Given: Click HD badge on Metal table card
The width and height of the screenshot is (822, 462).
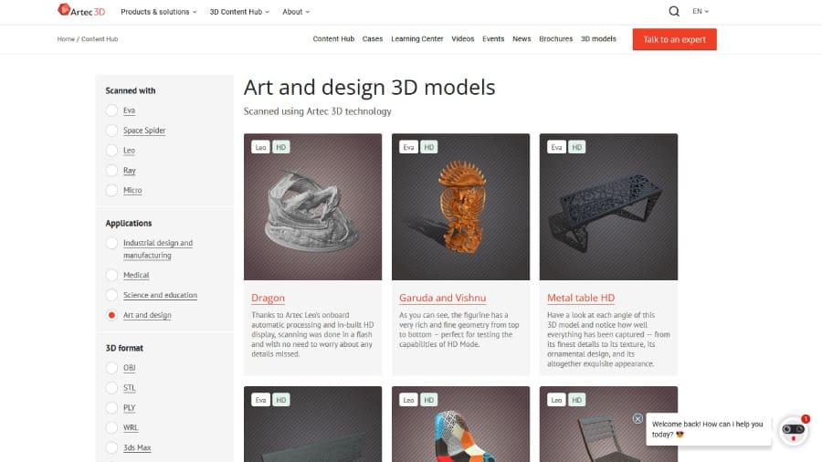Looking at the screenshot, I should click(576, 147).
